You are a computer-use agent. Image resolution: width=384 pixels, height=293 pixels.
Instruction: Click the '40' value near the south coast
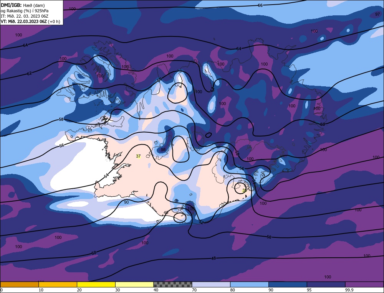[x=166, y=212]
